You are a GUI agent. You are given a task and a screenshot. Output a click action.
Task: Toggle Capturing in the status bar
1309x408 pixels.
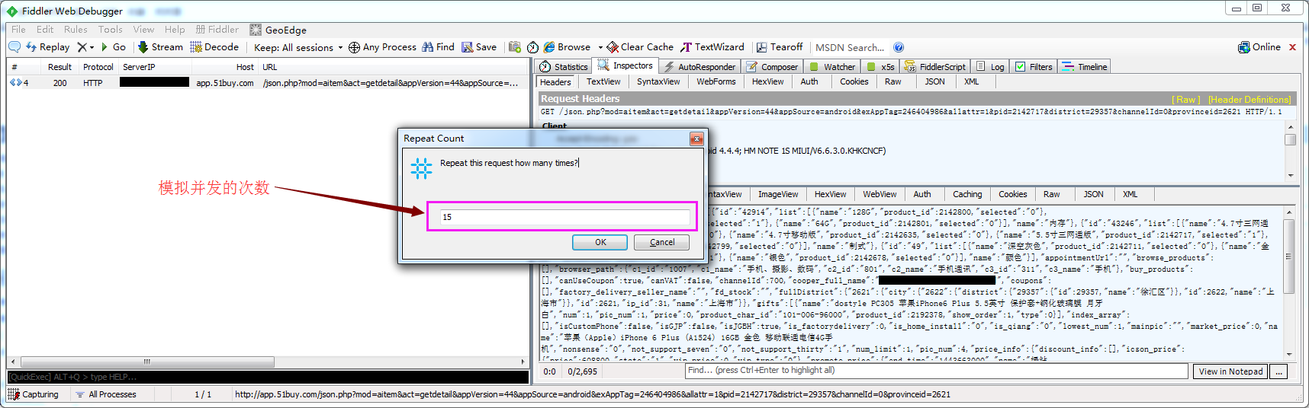[x=34, y=394]
